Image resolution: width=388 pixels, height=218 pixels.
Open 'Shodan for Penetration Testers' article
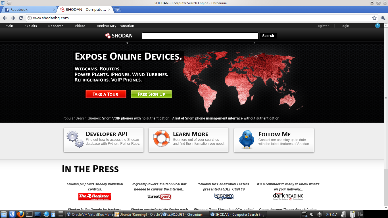pos(224,186)
